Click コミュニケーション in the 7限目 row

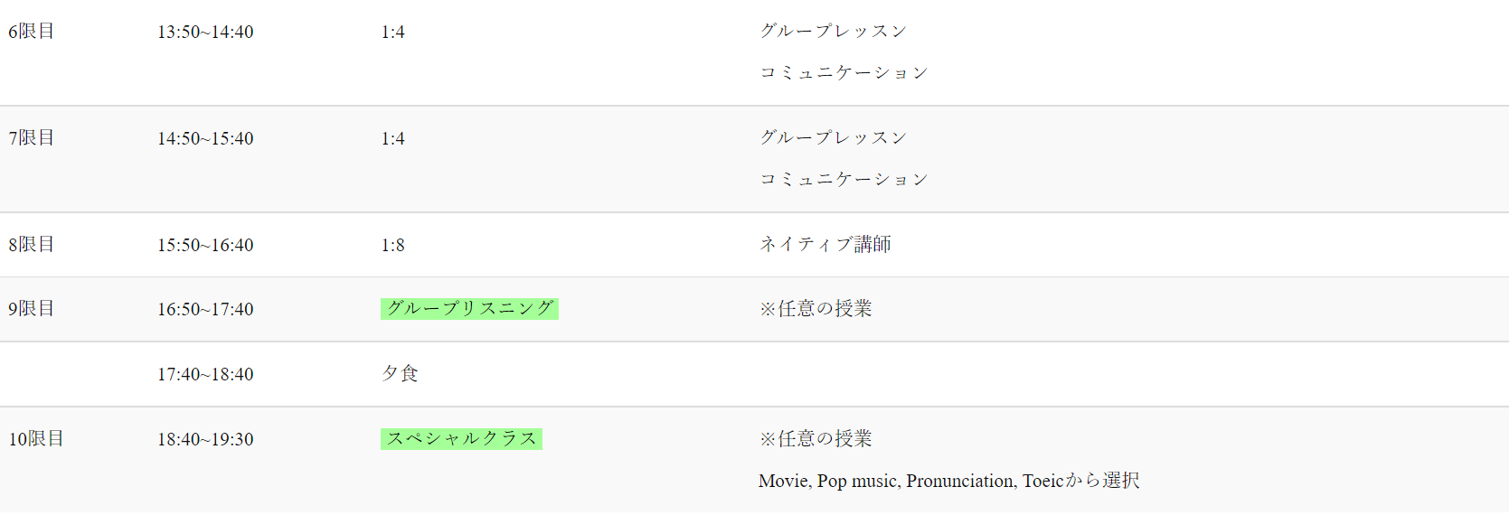tap(844, 180)
